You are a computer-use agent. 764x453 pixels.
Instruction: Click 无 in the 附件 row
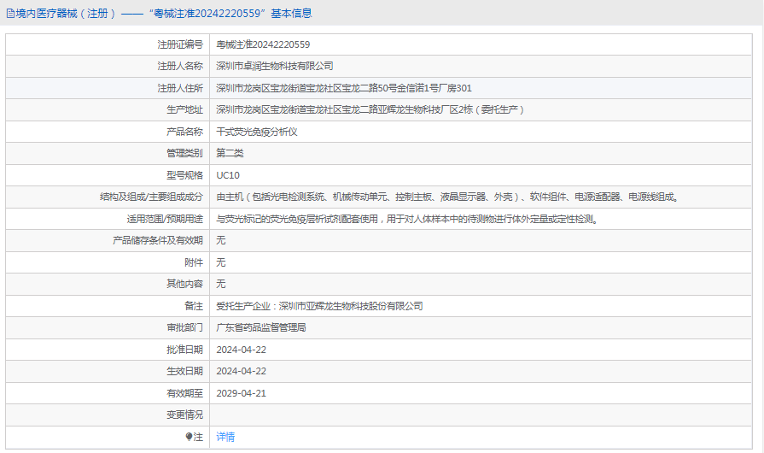click(221, 262)
